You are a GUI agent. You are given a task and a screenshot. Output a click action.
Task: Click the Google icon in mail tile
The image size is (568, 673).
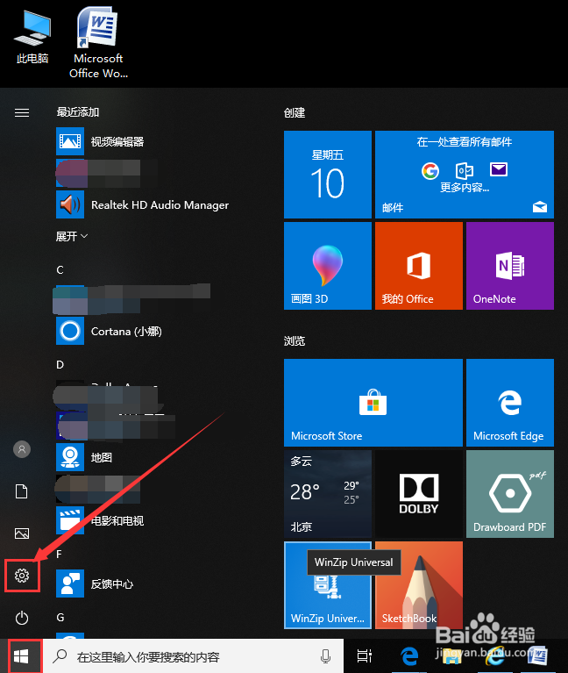(430, 170)
